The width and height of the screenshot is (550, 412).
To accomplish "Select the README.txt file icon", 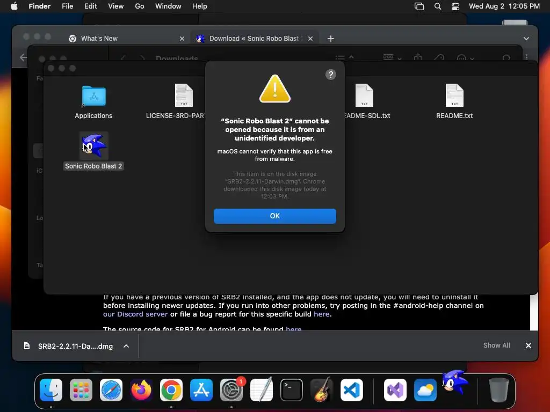I will (454, 95).
